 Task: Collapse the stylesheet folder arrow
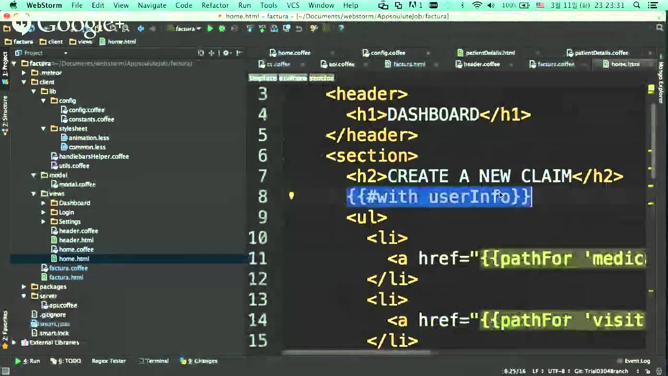click(x=44, y=128)
